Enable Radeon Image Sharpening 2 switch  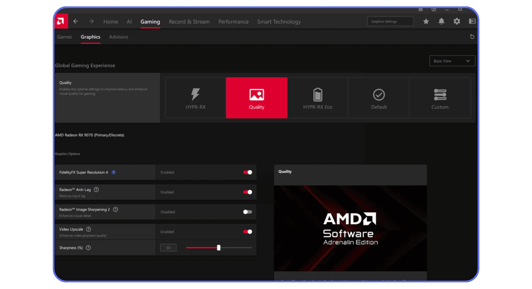coord(248,212)
